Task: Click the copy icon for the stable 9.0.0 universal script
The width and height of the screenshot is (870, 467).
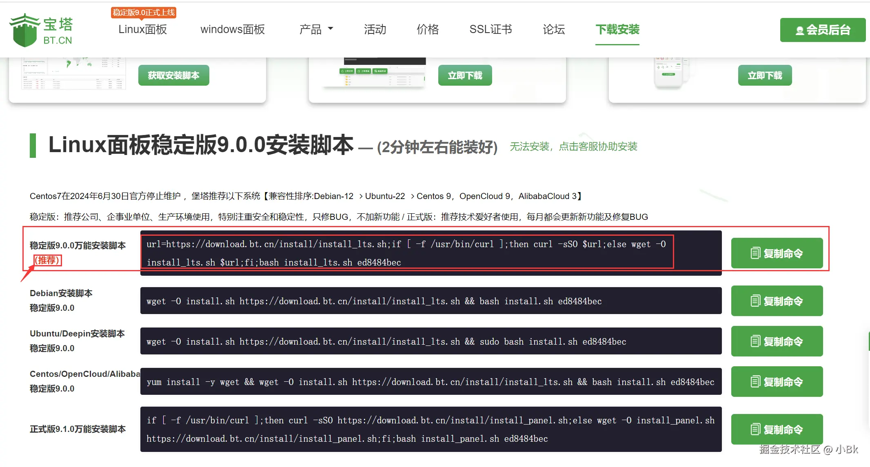Action: [755, 253]
